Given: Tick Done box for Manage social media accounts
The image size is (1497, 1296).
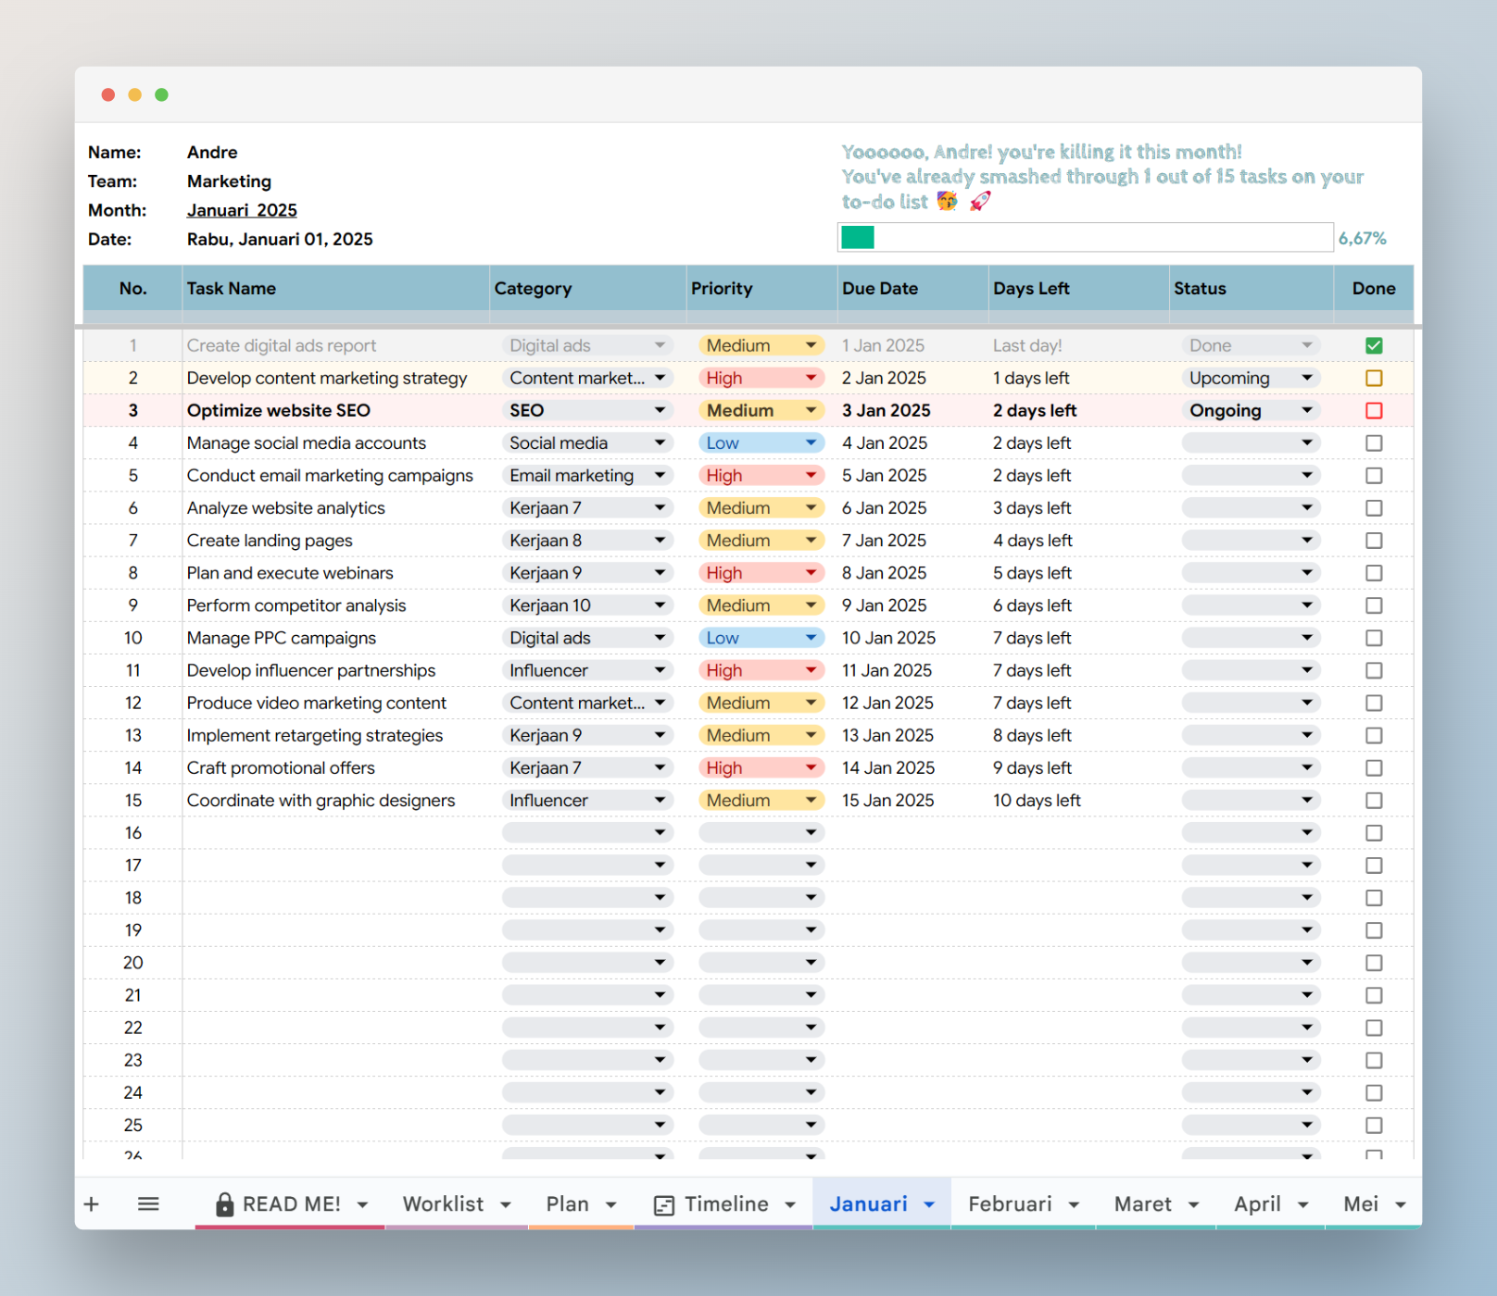Looking at the screenshot, I should (1374, 443).
